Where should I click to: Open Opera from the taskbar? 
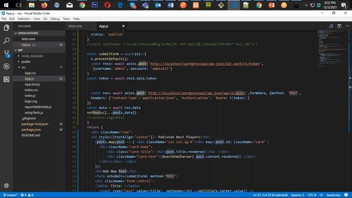point(107,5)
